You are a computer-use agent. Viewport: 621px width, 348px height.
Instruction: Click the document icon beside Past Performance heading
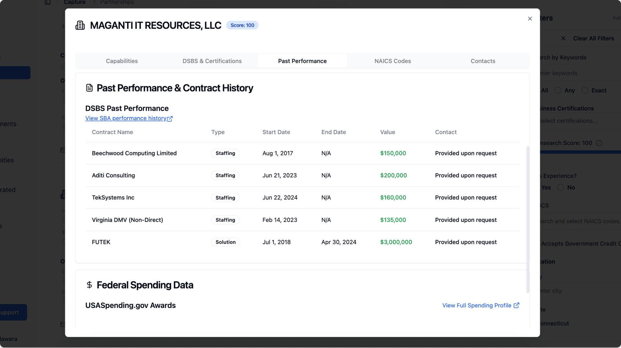(x=89, y=88)
